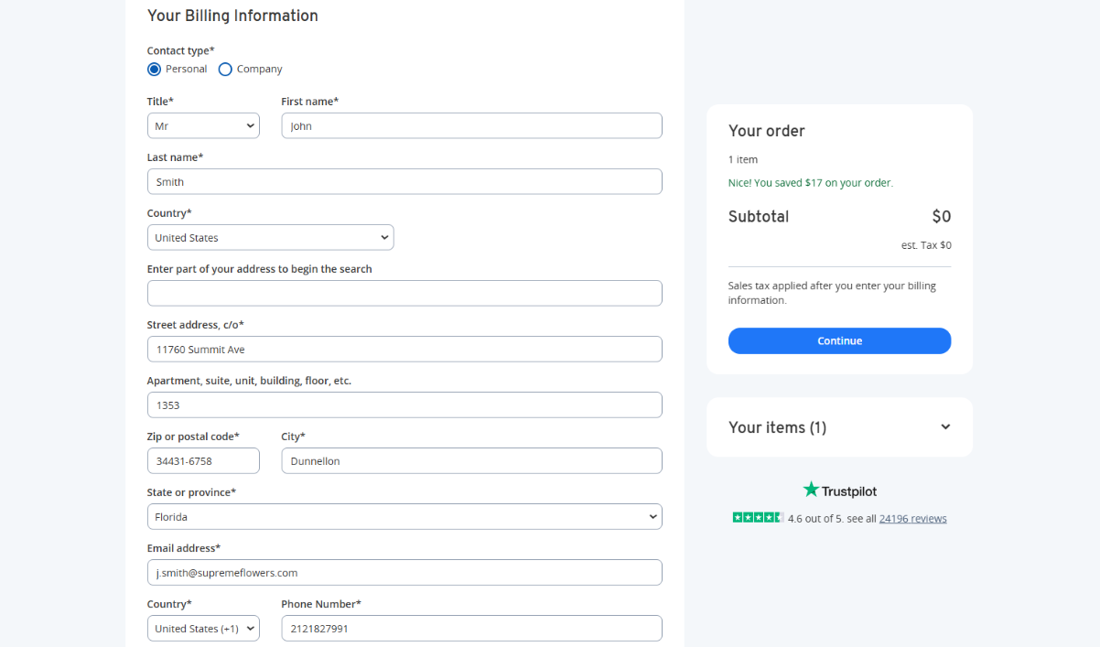Image resolution: width=1100 pixels, height=647 pixels.
Task: Click the Zip or postal code field
Action: (203, 461)
